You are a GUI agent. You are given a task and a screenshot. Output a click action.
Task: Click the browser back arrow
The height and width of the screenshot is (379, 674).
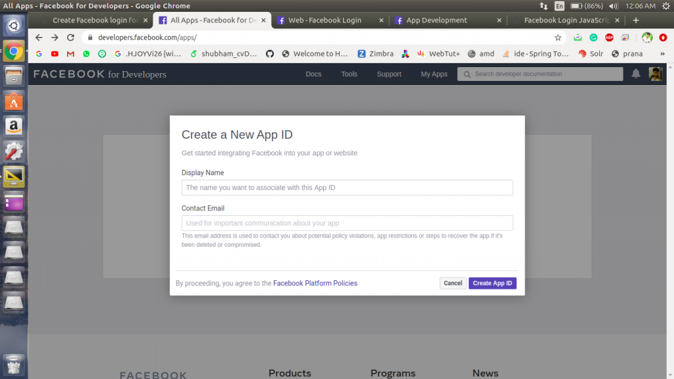tap(39, 38)
